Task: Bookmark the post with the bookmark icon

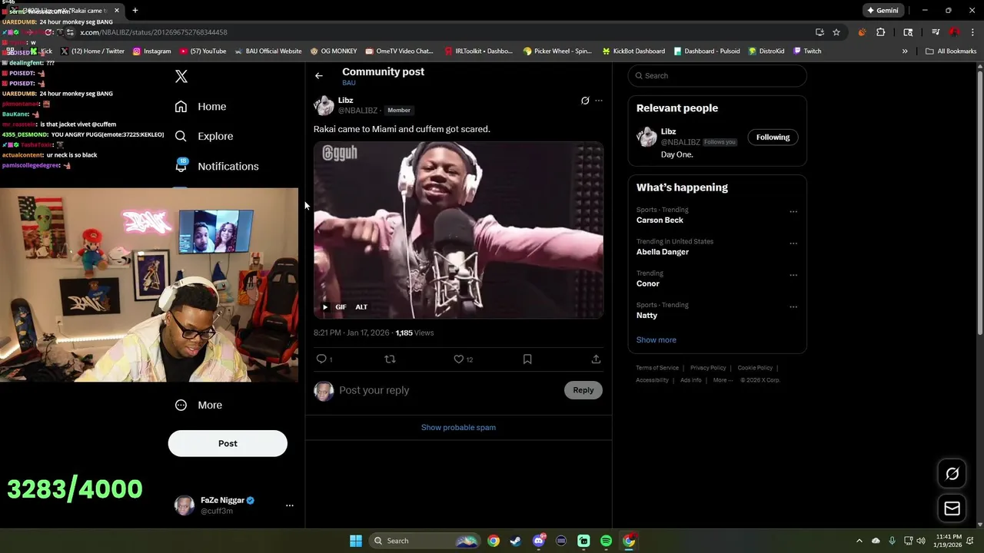Action: (x=527, y=359)
